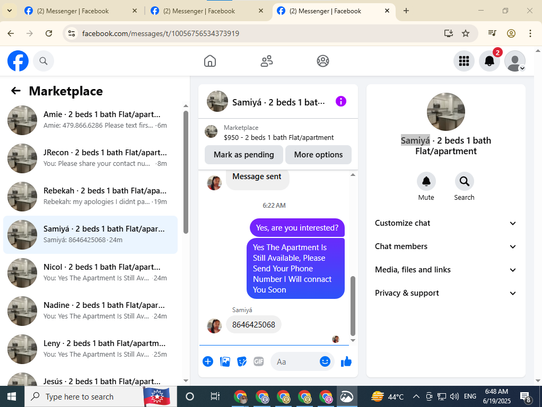Click Samiyá's avatar beside phone number message

(x=214, y=326)
